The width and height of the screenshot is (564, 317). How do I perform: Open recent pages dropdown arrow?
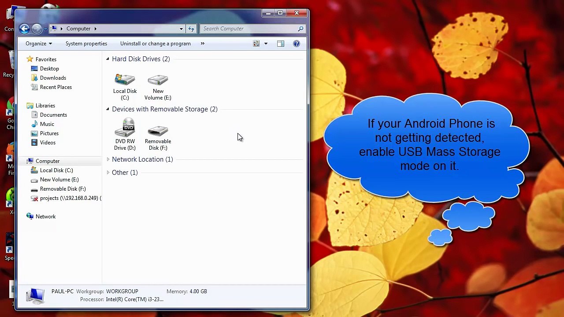[45, 29]
